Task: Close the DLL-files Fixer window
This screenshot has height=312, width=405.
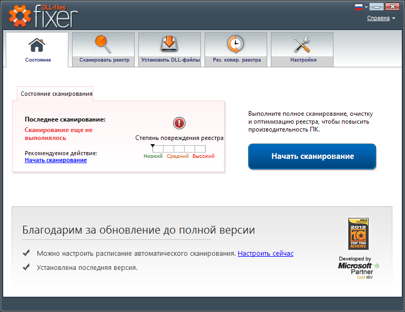Action: 392,7
